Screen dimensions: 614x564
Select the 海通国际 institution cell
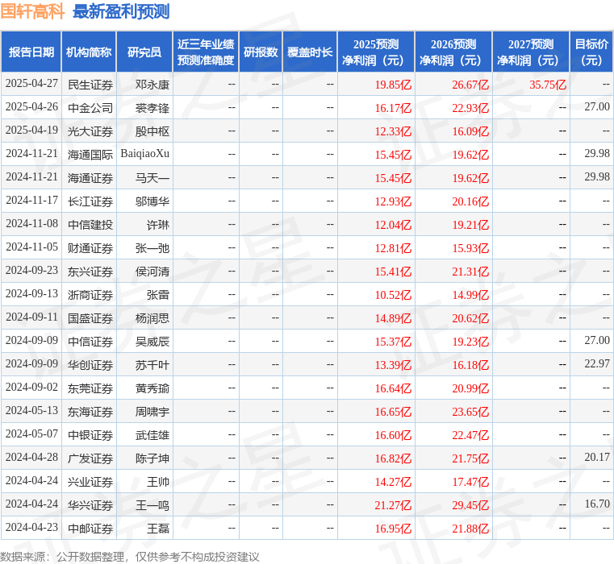tap(90, 155)
